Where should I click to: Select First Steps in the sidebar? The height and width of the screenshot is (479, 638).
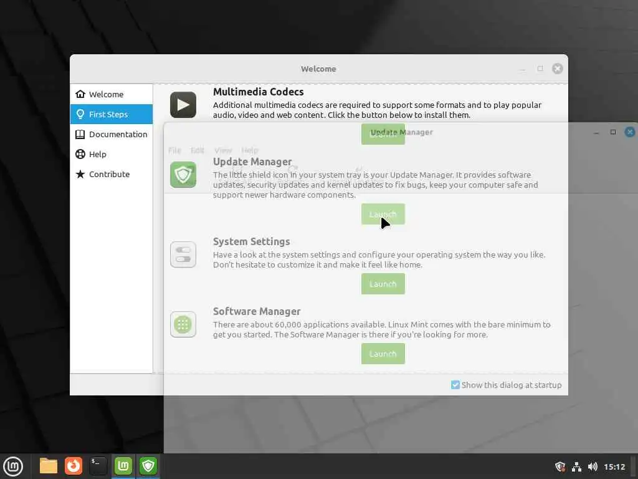(111, 114)
